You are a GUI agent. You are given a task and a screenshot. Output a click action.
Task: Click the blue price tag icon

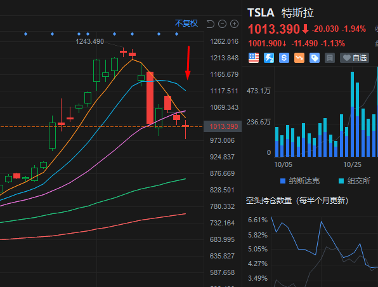(x=315, y=58)
